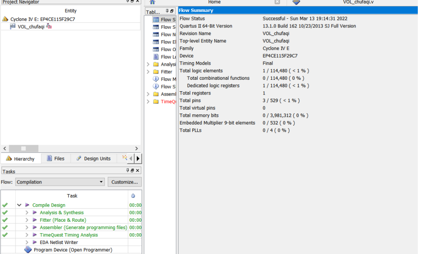The width and height of the screenshot is (421, 254).
Task: Expand the Fitter (Place & Route) task
Action: pyautogui.click(x=27, y=220)
